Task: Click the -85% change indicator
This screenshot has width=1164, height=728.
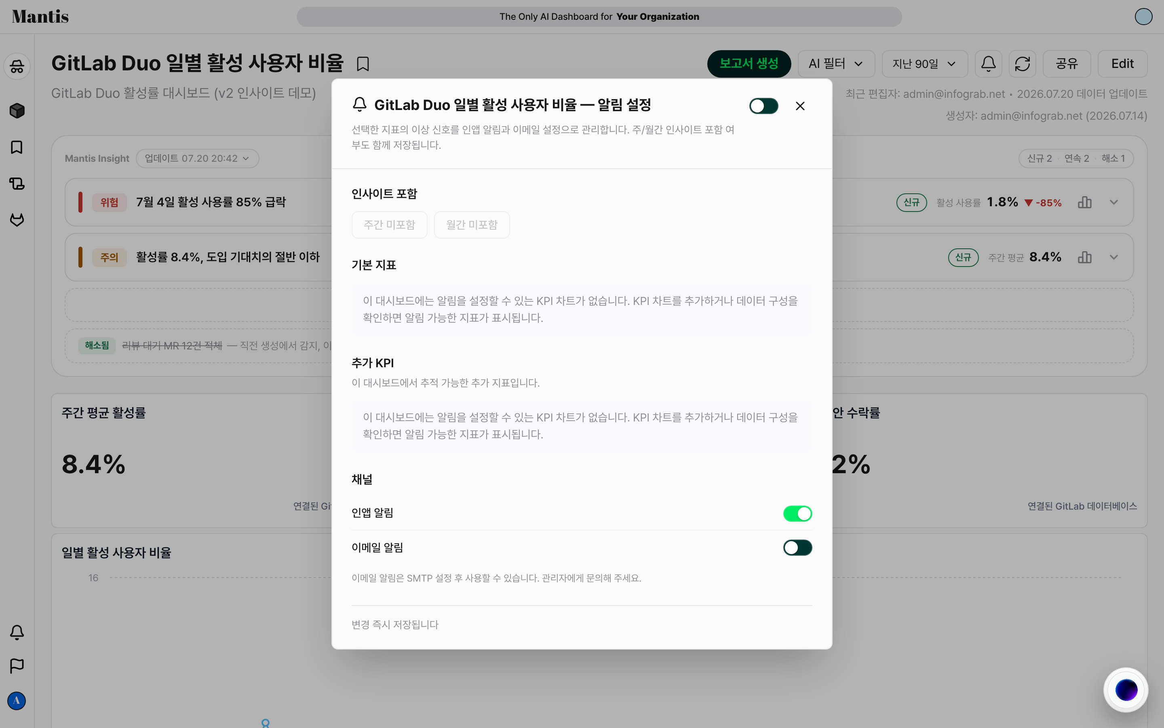Action: (x=1043, y=202)
